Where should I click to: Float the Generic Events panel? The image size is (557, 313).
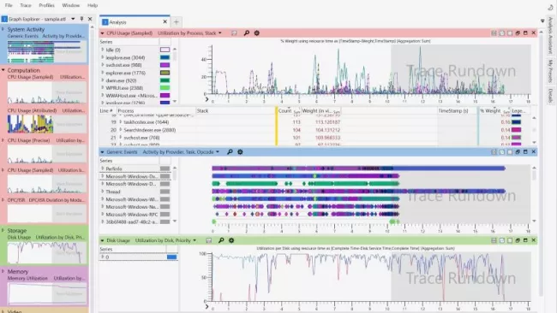(x=518, y=152)
